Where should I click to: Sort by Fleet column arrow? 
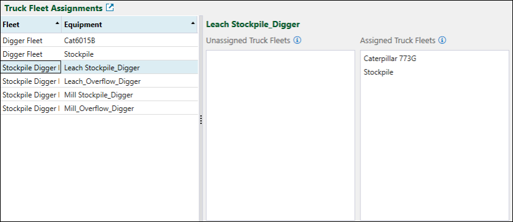tap(57, 23)
